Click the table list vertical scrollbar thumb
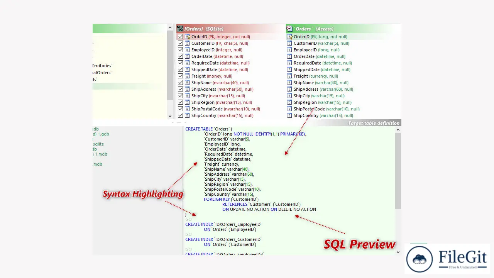 170,66
